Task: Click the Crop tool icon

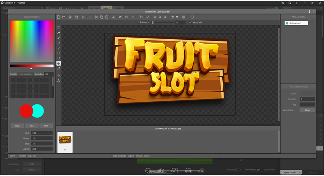Action: click(x=141, y=17)
